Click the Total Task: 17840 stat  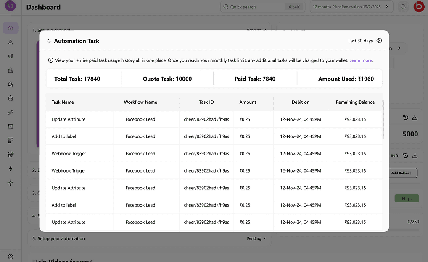tap(77, 79)
